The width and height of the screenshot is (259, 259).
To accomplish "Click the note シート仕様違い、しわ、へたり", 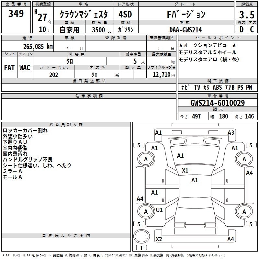I will coord(37,165).
